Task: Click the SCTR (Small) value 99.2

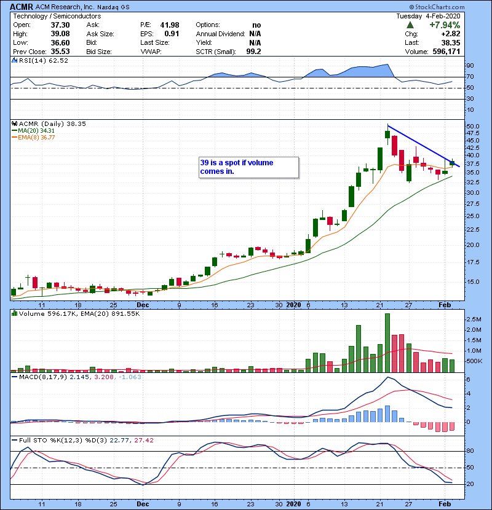Action: pos(253,52)
